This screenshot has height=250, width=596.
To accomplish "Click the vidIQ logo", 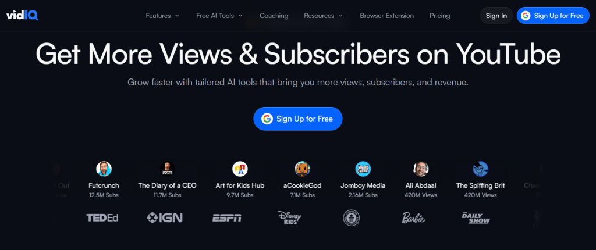I will (x=23, y=16).
